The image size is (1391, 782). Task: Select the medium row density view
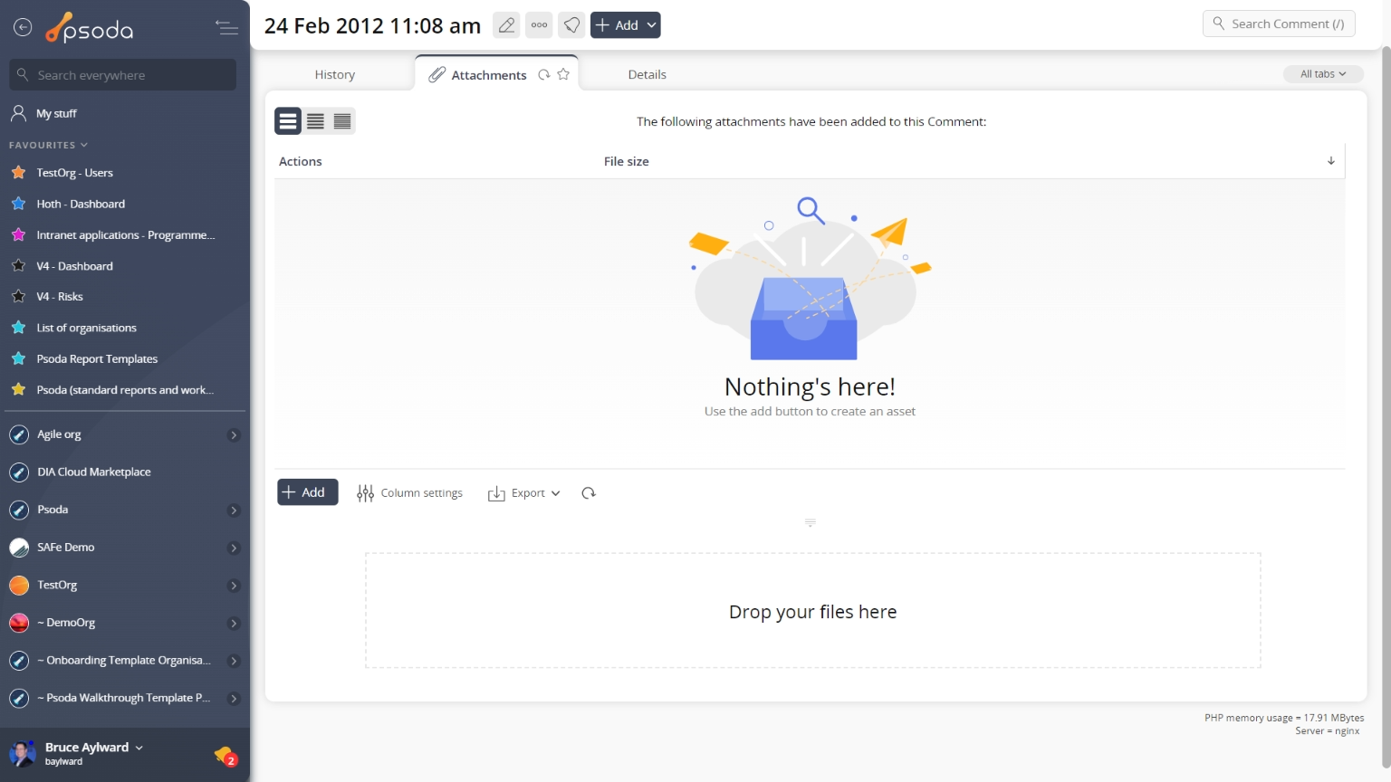[x=315, y=121]
